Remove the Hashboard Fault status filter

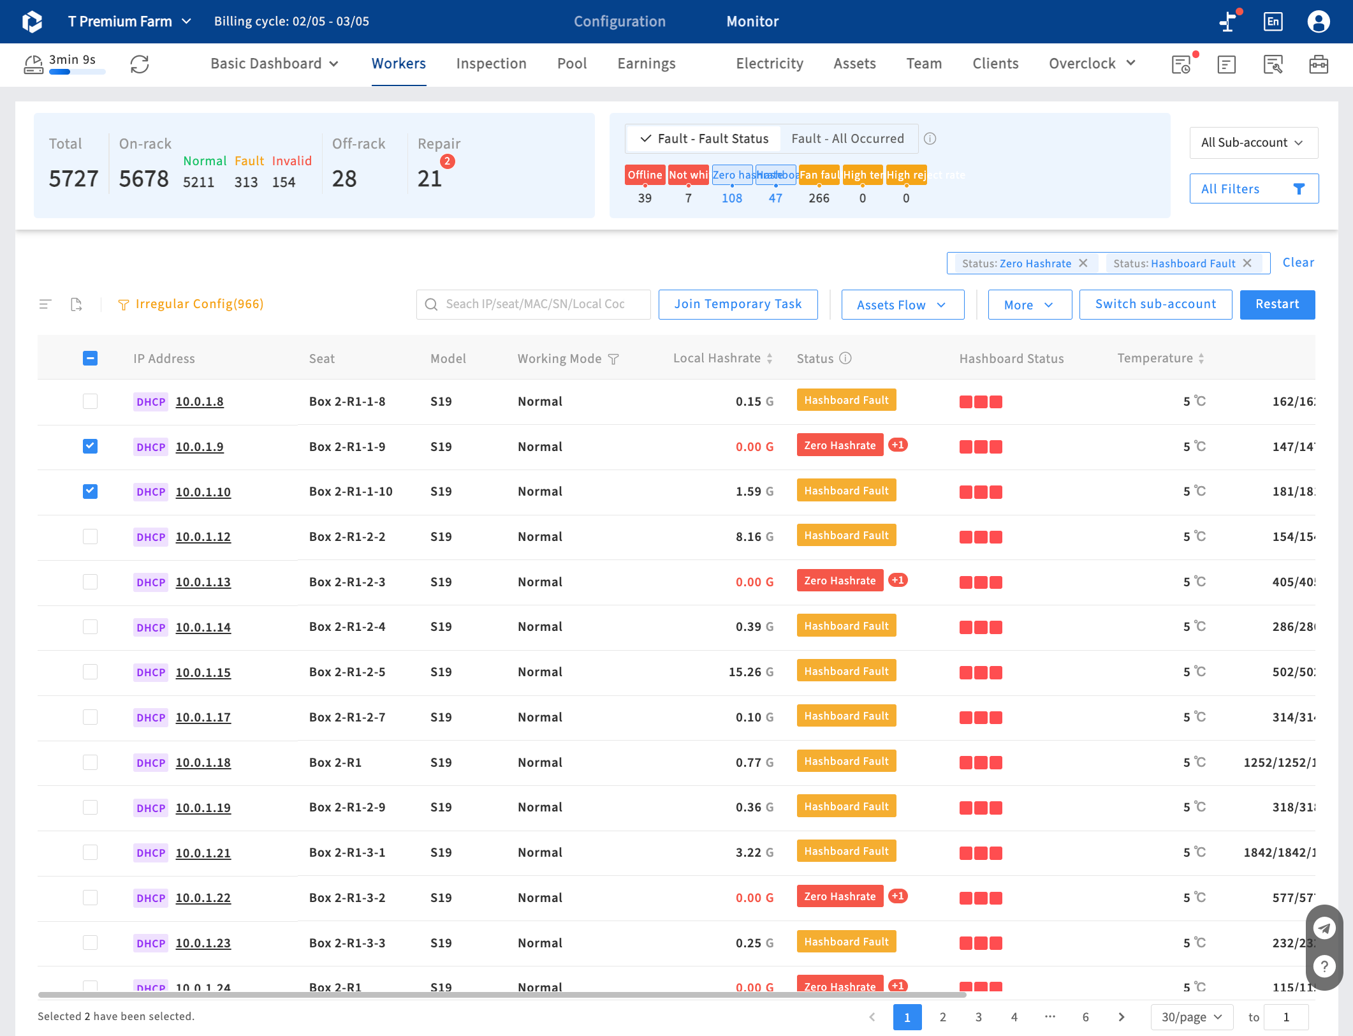click(x=1247, y=263)
